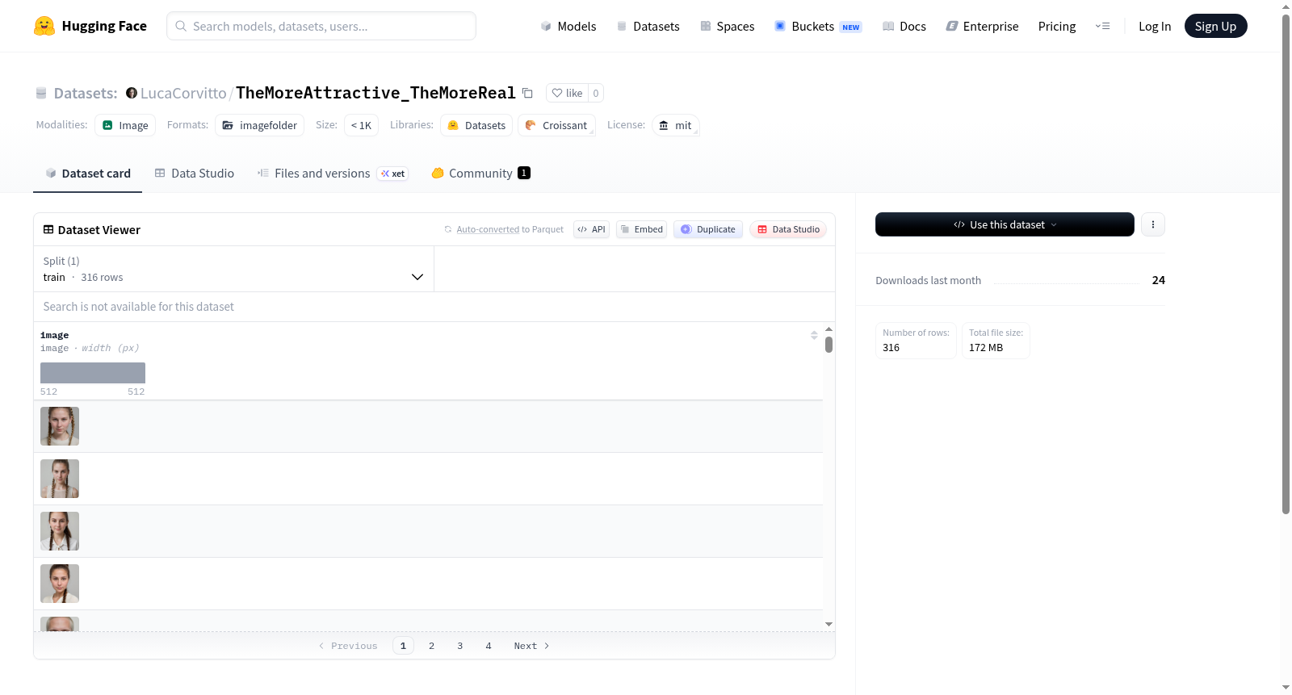This screenshot has width=1292, height=695.
Task: Expand the train split dropdown
Action: click(233, 269)
